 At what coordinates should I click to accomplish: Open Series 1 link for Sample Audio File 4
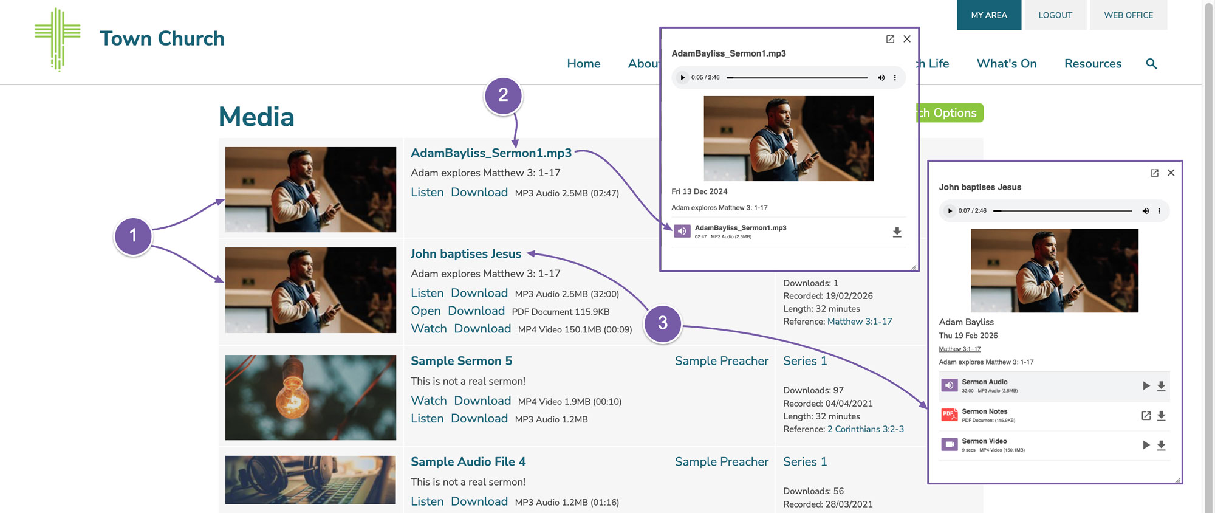click(805, 462)
